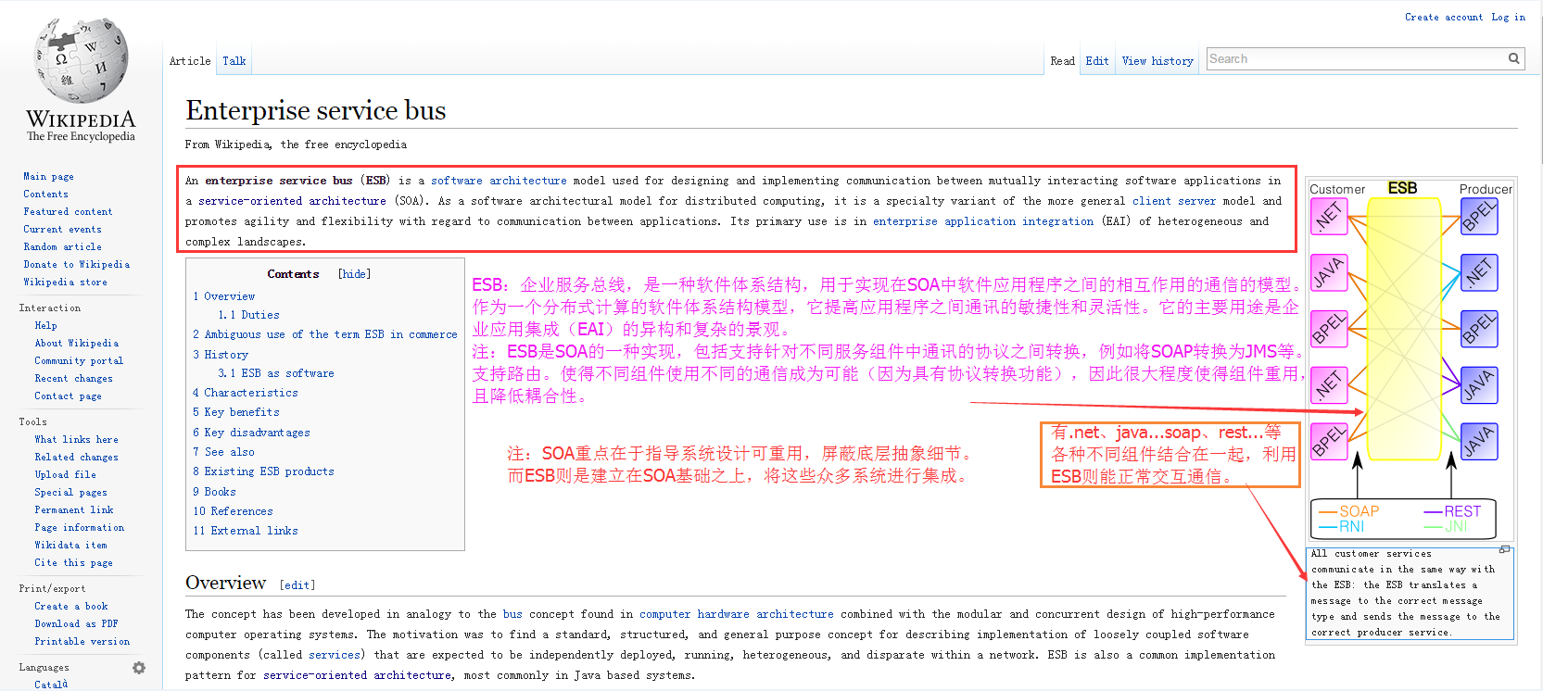1543x691 pixels.
Task: Open Contact page link
Action: [68, 396]
